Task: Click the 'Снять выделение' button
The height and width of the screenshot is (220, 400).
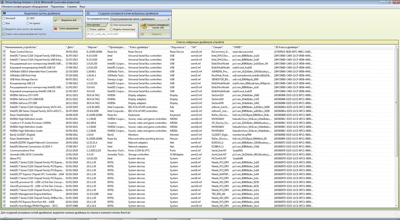Action: coord(67,29)
